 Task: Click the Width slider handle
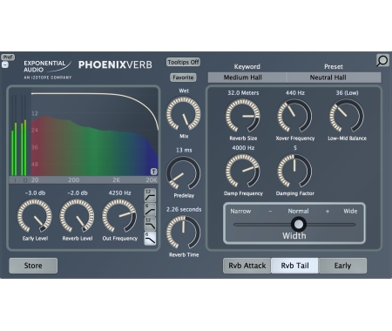299,224
